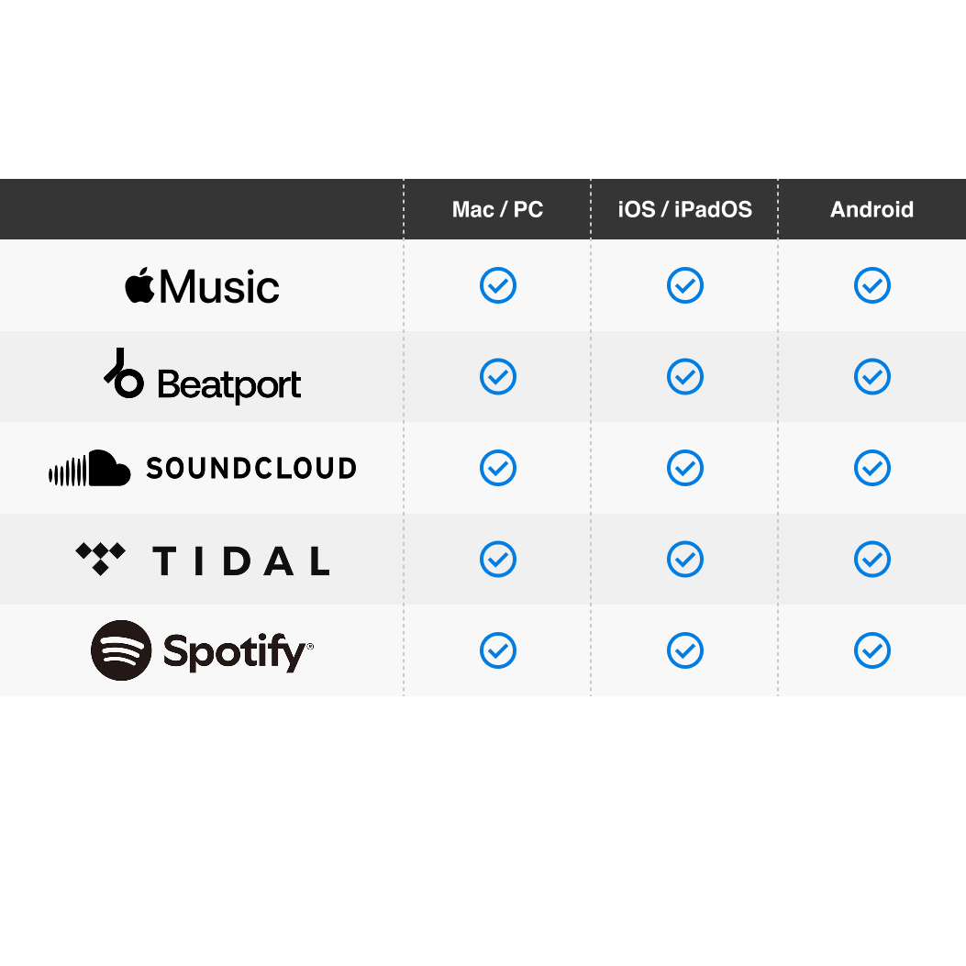Click the TIDAL logo
This screenshot has width=966, height=966.
pyautogui.click(x=202, y=560)
